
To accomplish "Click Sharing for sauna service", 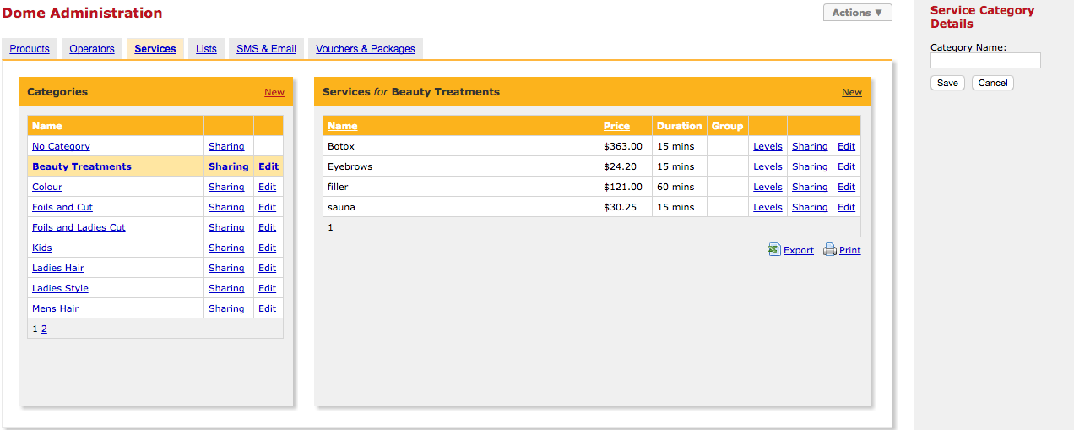I will [x=810, y=207].
